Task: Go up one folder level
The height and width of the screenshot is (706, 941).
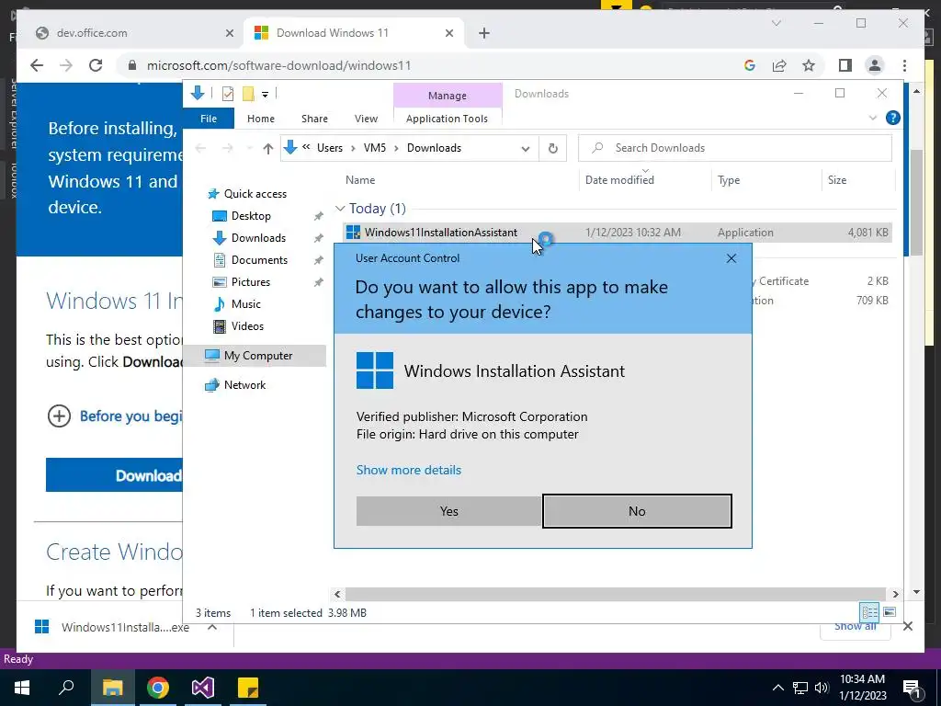Action: 267,148
